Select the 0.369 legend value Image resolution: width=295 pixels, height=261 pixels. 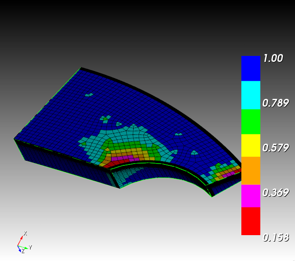pyautogui.click(x=275, y=193)
